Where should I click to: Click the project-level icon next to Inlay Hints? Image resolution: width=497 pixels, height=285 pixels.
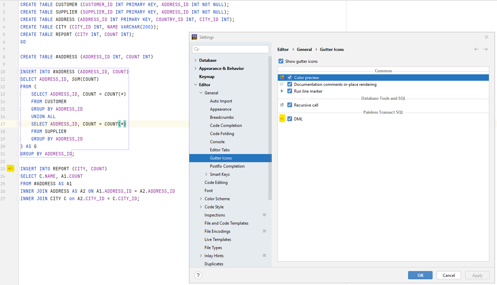click(x=265, y=255)
